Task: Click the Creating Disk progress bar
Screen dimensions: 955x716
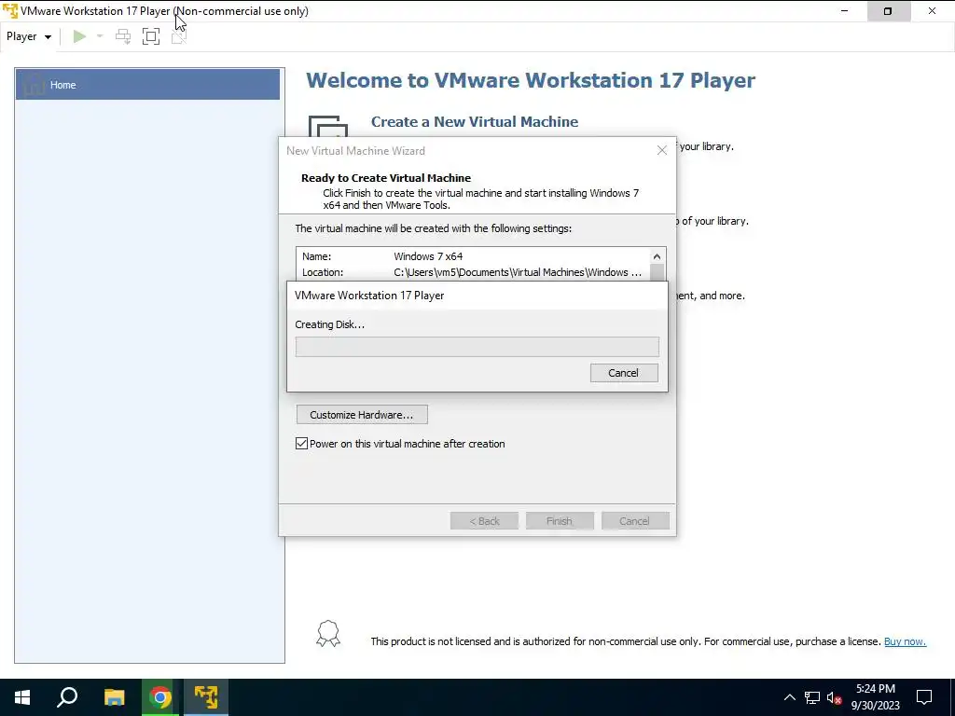Action: pos(477,347)
